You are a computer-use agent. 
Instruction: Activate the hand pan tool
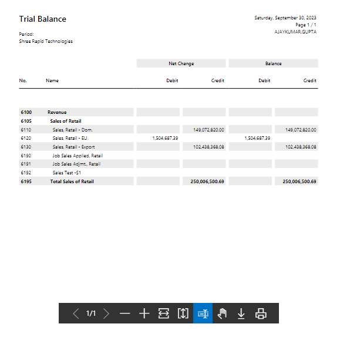222,313
